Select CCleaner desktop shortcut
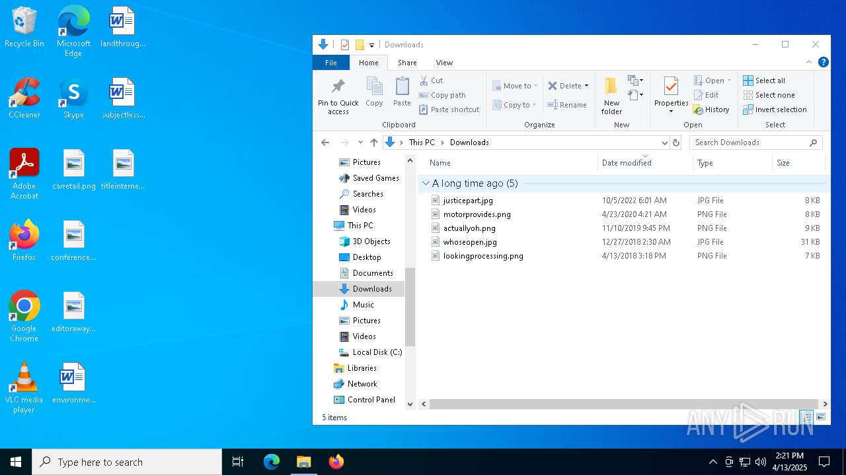 click(x=24, y=98)
